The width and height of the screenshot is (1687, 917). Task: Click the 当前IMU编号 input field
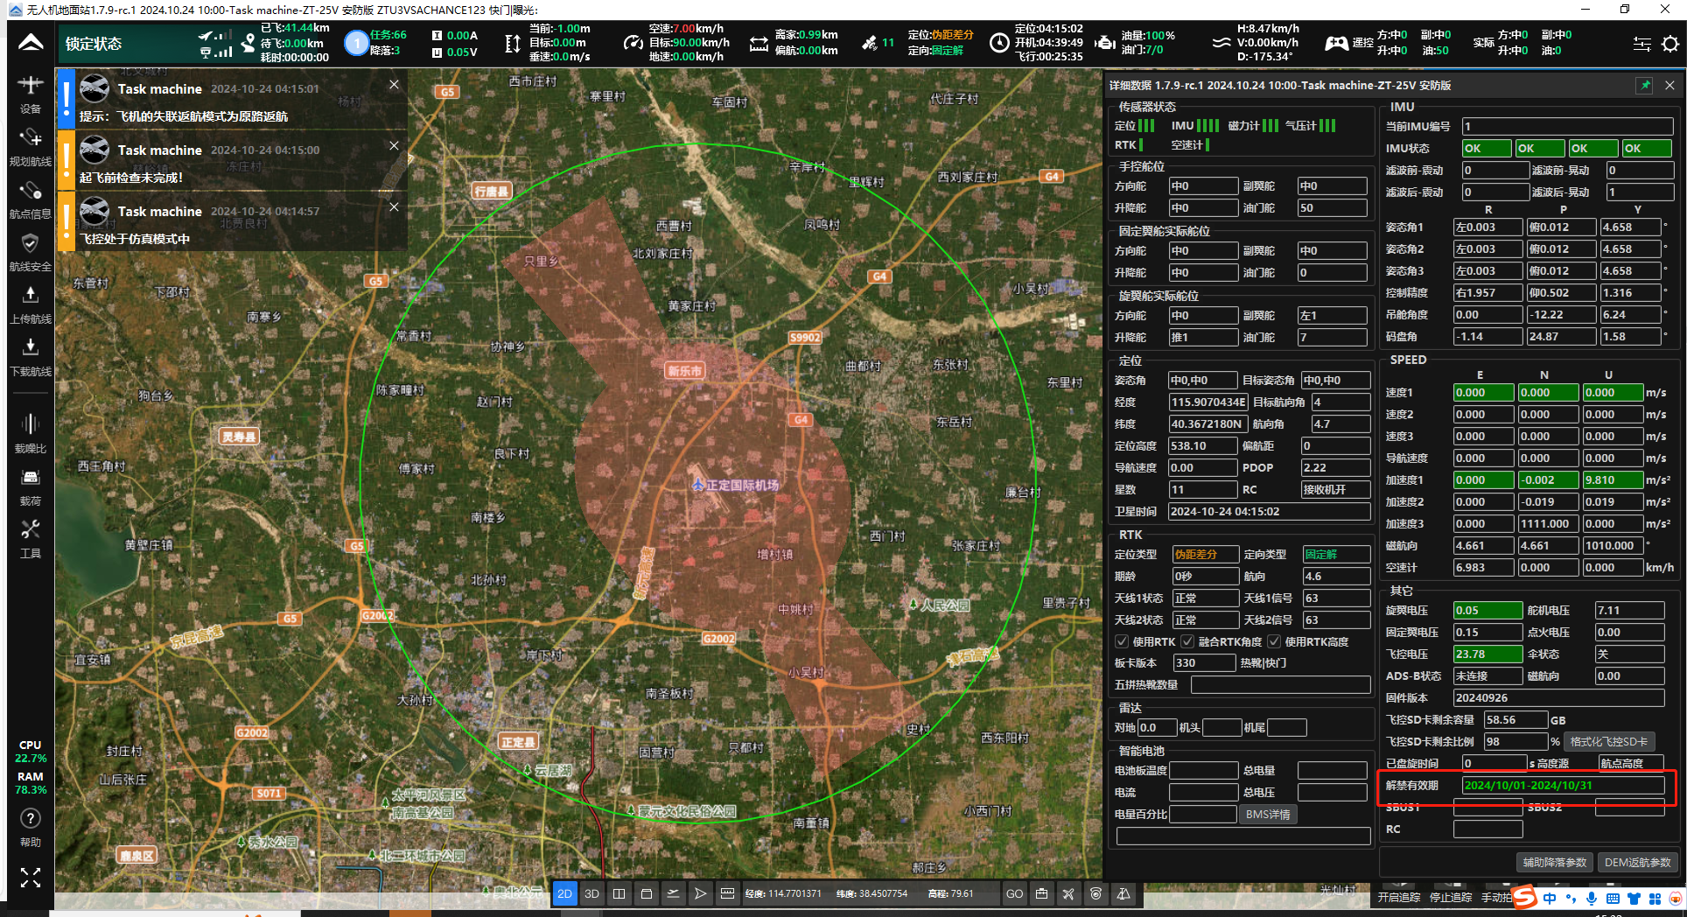[x=1567, y=126]
